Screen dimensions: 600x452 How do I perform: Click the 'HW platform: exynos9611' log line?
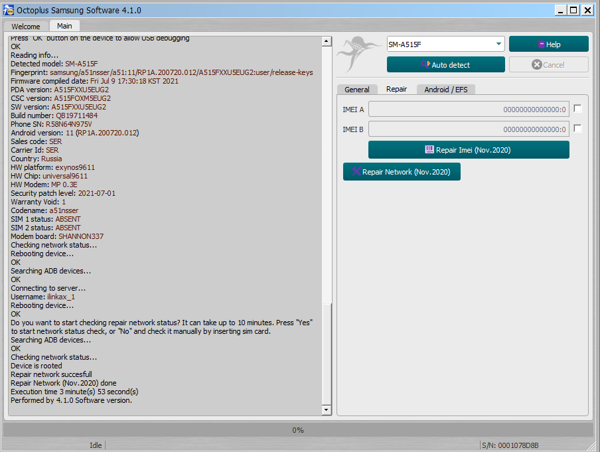point(53,167)
